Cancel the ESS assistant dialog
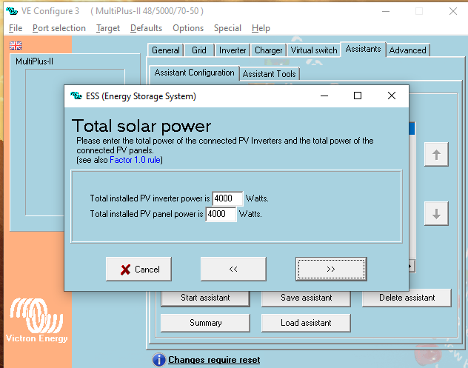The image size is (468, 368). coord(138,270)
